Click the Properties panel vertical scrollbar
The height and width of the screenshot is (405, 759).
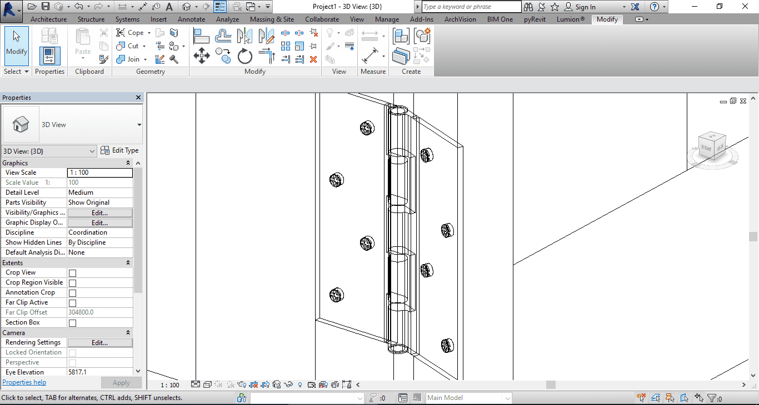pos(138,233)
